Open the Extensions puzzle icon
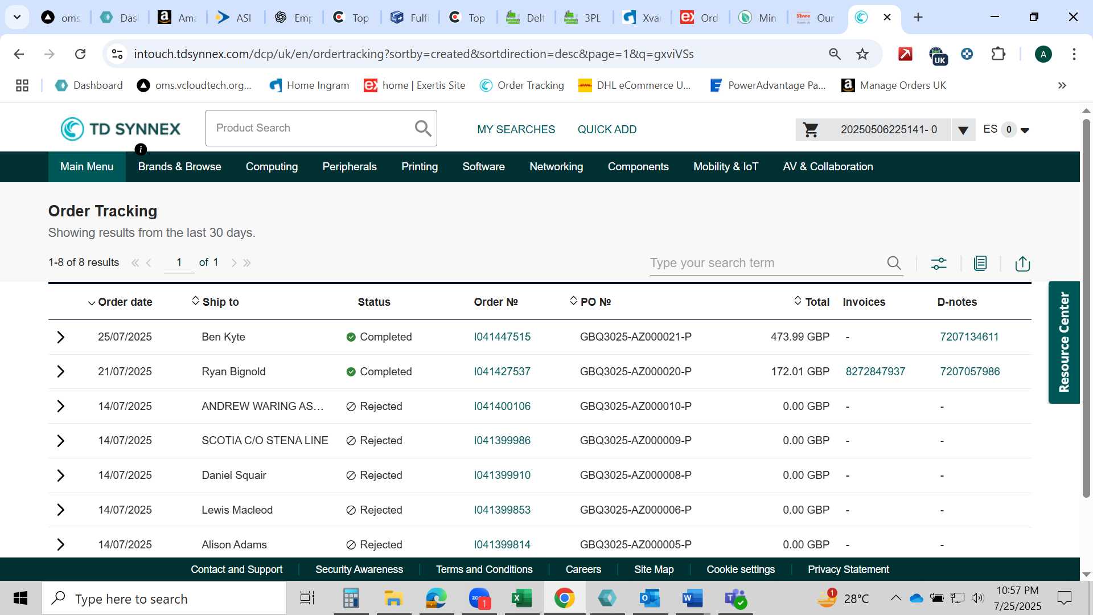Screen dimensions: 1093x615 [x=999, y=54]
